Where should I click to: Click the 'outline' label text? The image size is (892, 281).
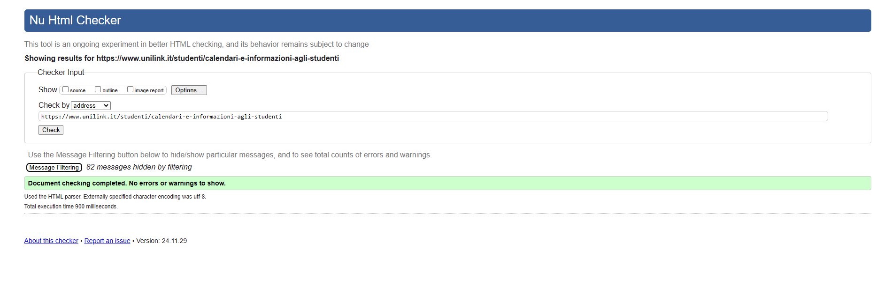(x=110, y=90)
